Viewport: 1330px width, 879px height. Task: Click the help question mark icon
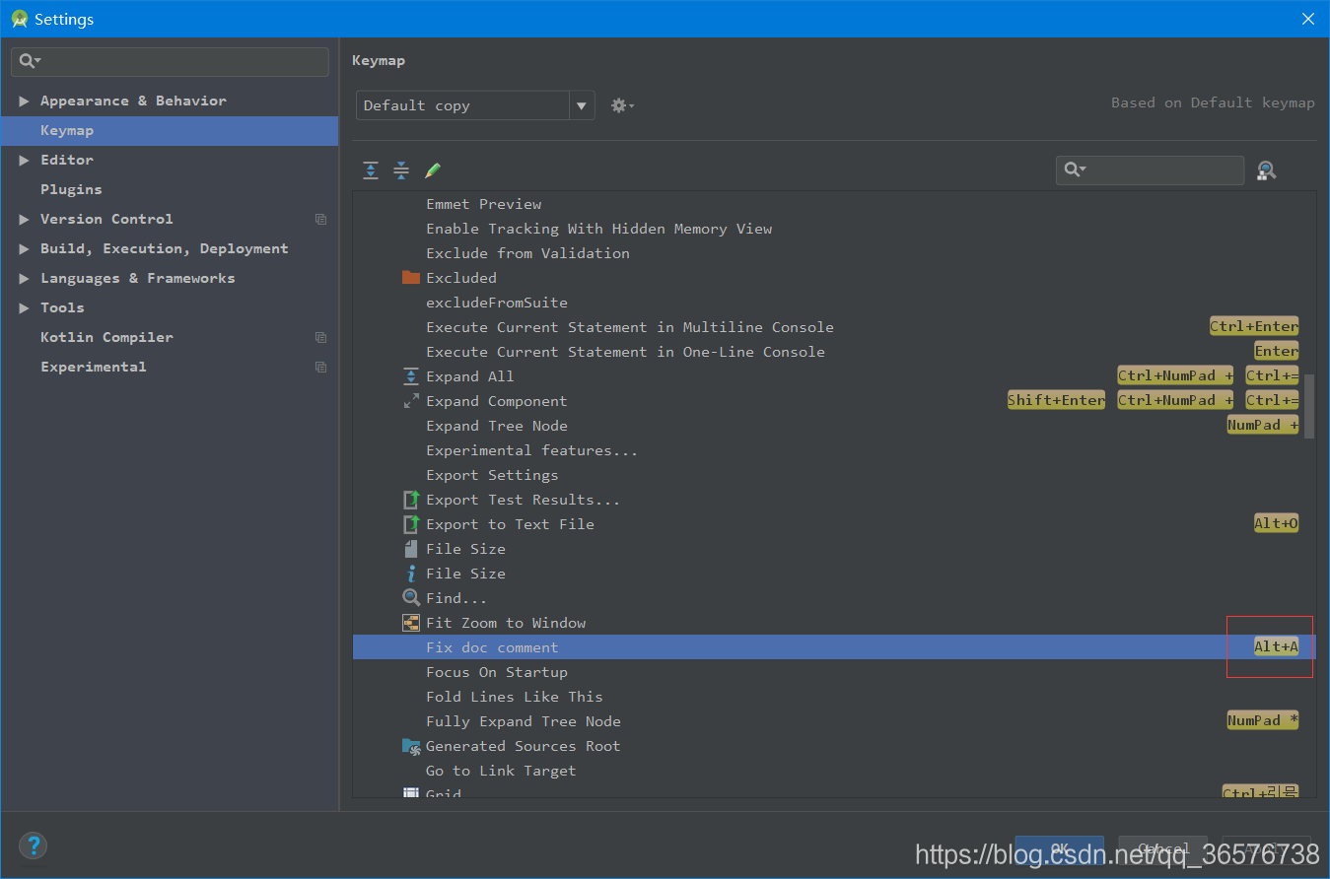pyautogui.click(x=33, y=845)
